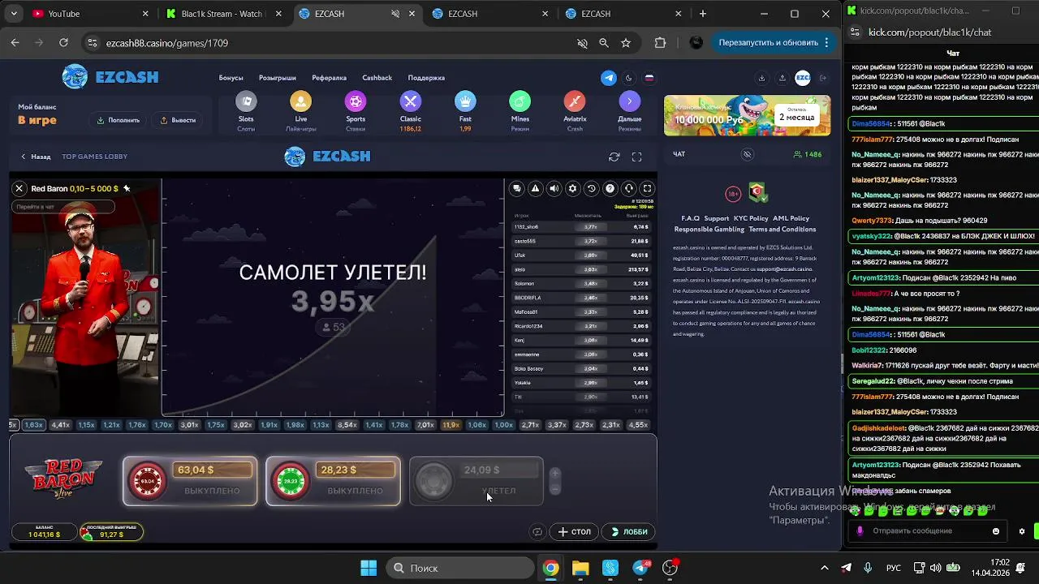
Task: Open Chrome zoom magnifier icon
Action: 604,43
